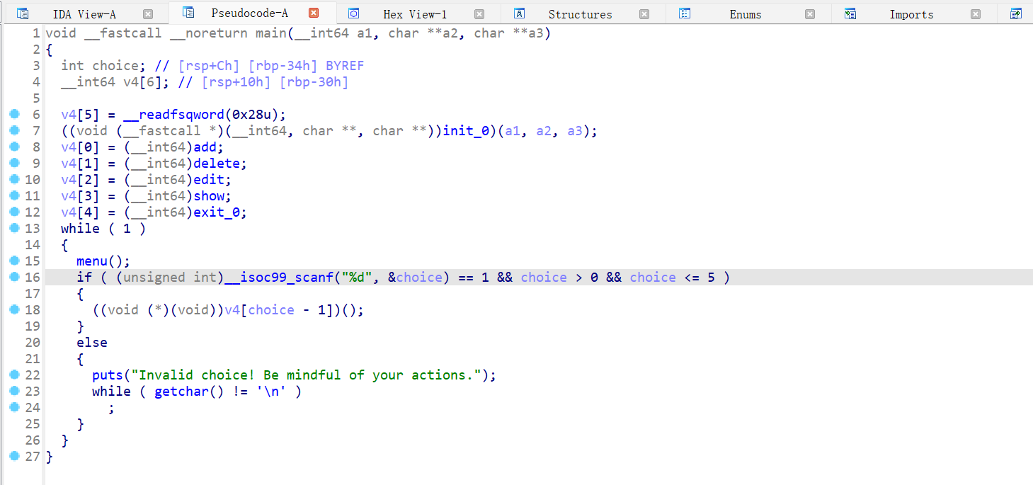Click the partially visible Exports icon at far right

(1016, 13)
